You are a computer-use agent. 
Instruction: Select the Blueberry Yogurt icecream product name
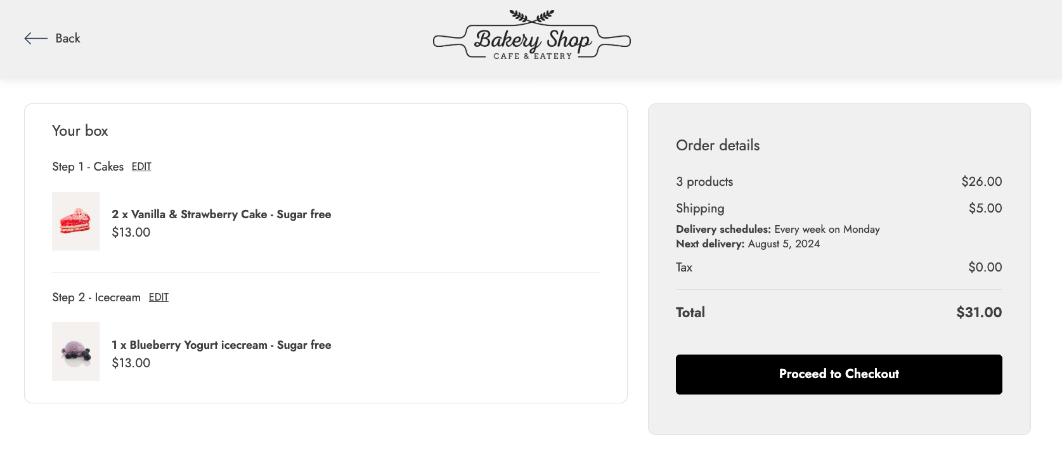tap(221, 345)
